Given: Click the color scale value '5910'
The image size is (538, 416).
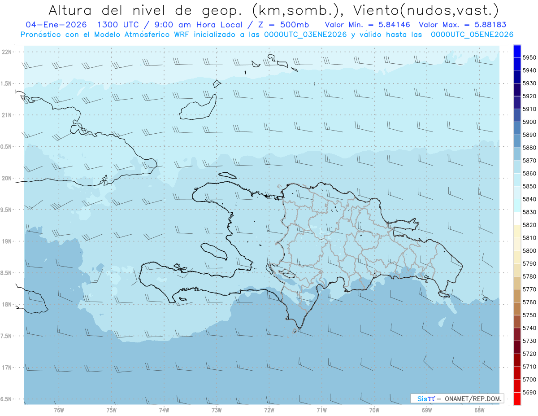Looking at the screenshot, I should pyautogui.click(x=529, y=109).
